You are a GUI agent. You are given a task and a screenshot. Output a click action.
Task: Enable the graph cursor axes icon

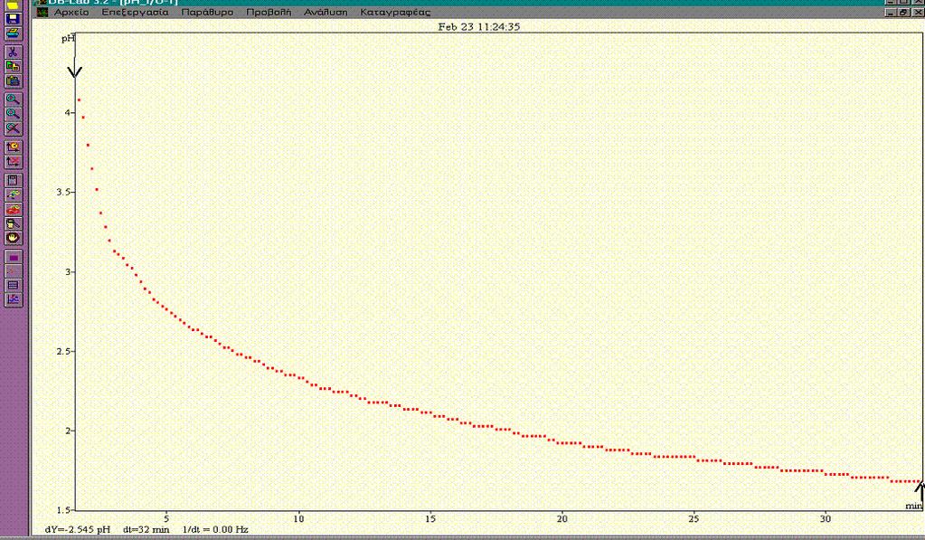coord(13,147)
